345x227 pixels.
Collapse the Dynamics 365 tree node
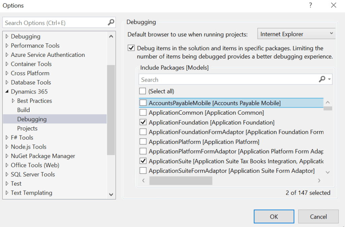point(7,91)
